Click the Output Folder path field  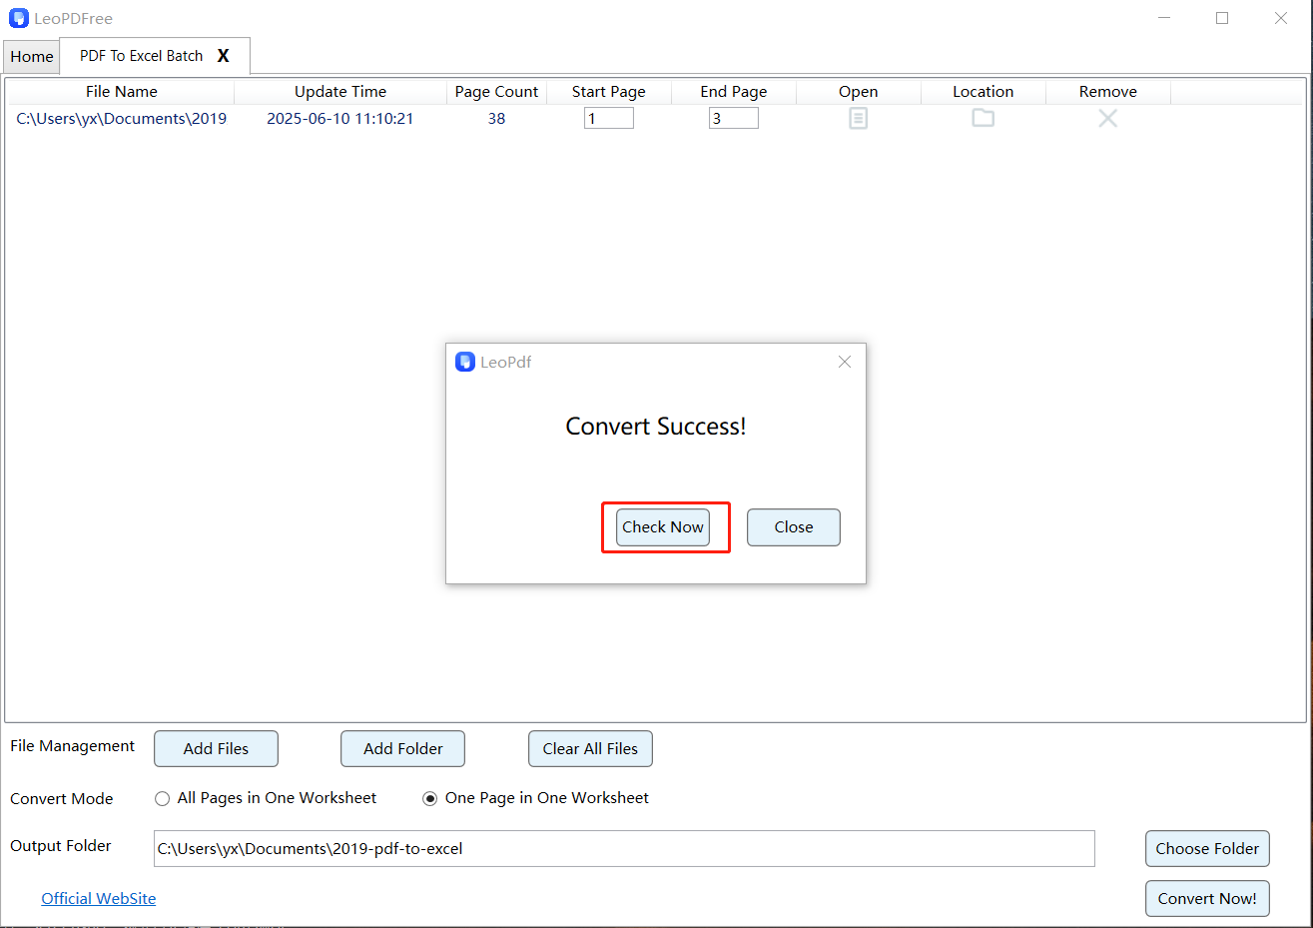(623, 848)
